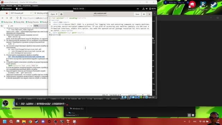Open Rocky Forums bookmark
The width and height of the screenshot is (222, 125).
pos(32,22)
